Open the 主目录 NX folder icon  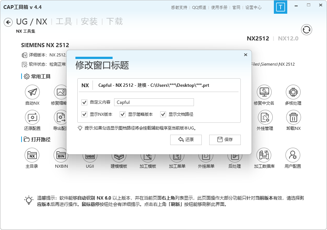click(x=32, y=155)
